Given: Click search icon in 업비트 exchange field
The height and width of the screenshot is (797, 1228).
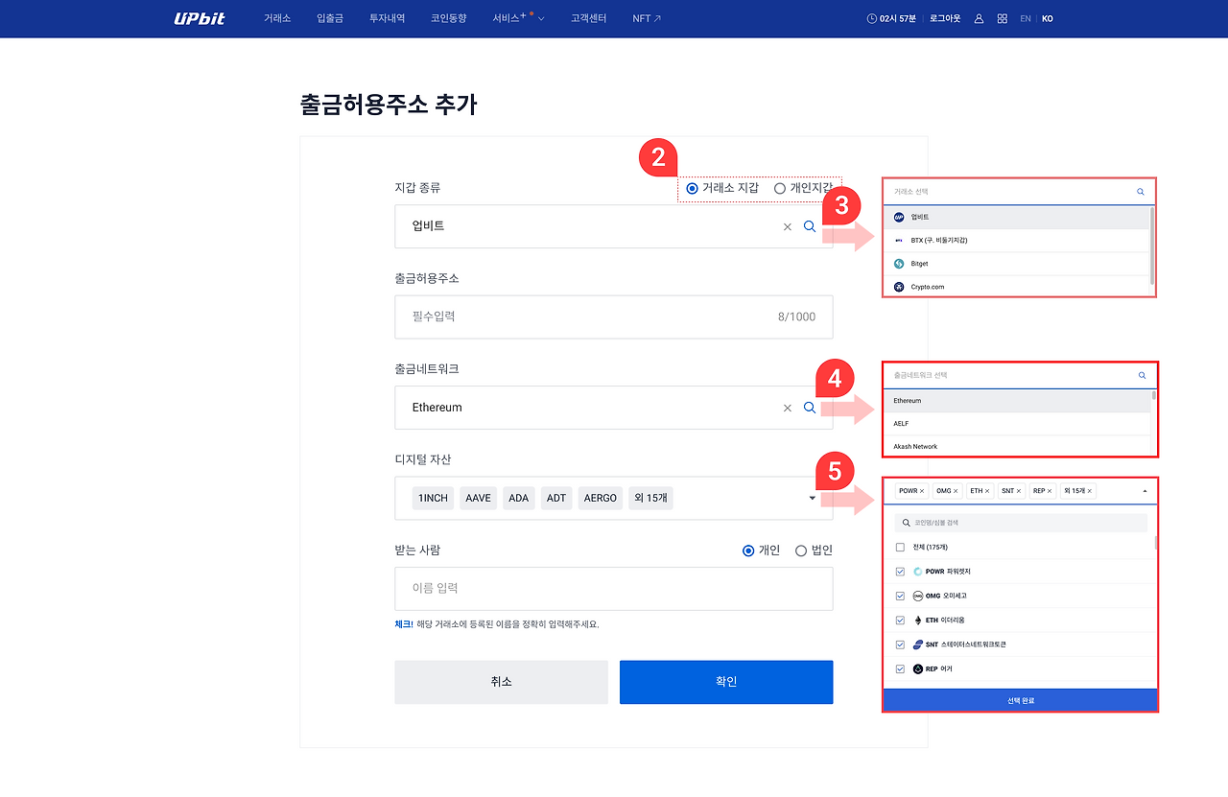Looking at the screenshot, I should pyautogui.click(x=810, y=226).
